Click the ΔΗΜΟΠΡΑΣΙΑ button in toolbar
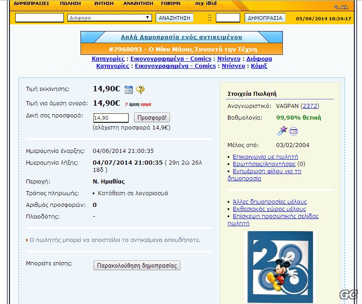 [265, 18]
